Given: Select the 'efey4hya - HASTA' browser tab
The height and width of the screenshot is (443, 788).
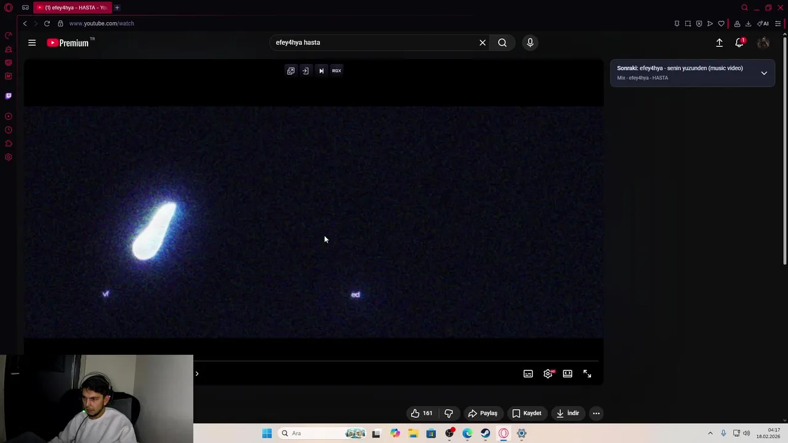Looking at the screenshot, I should tap(73, 7).
